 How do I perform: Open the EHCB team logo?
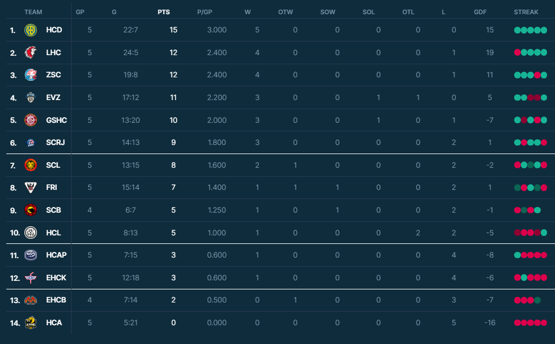tap(31, 300)
